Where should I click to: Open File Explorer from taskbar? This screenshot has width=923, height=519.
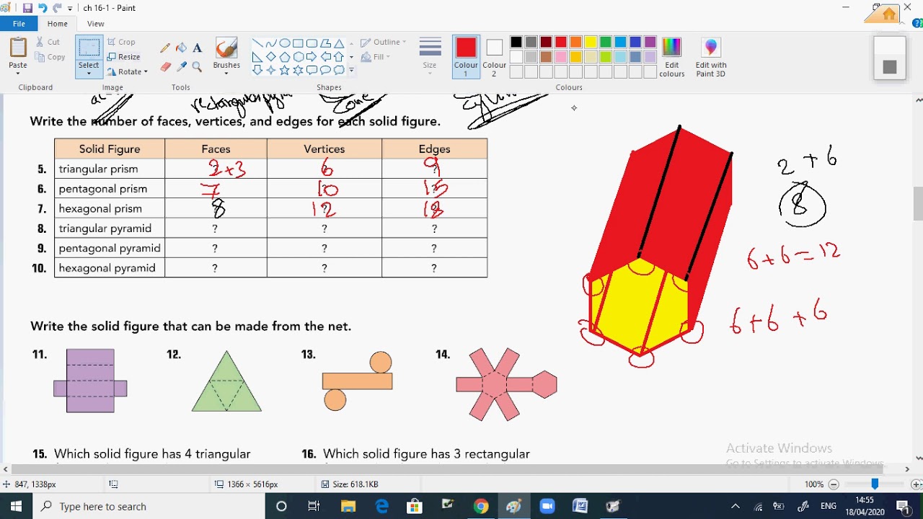(x=349, y=506)
